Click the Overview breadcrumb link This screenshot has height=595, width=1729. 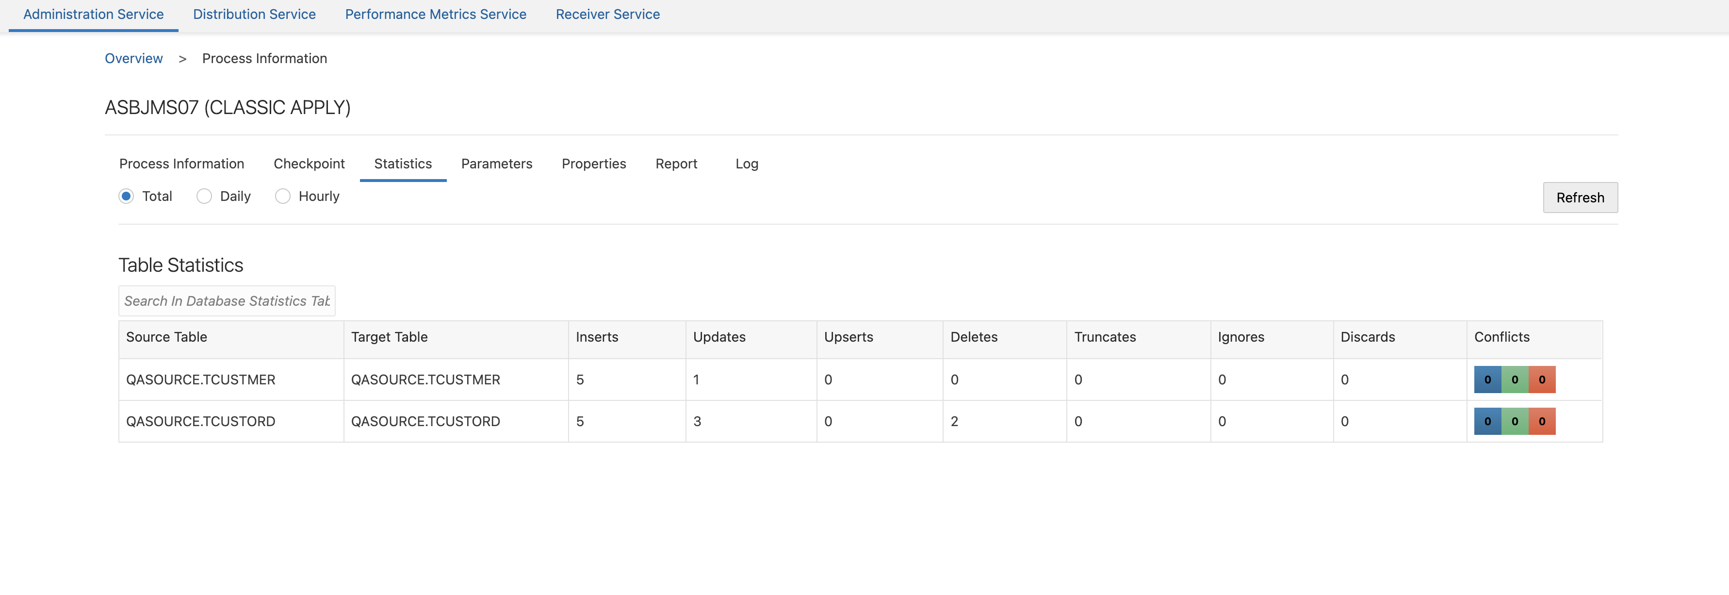coord(133,58)
